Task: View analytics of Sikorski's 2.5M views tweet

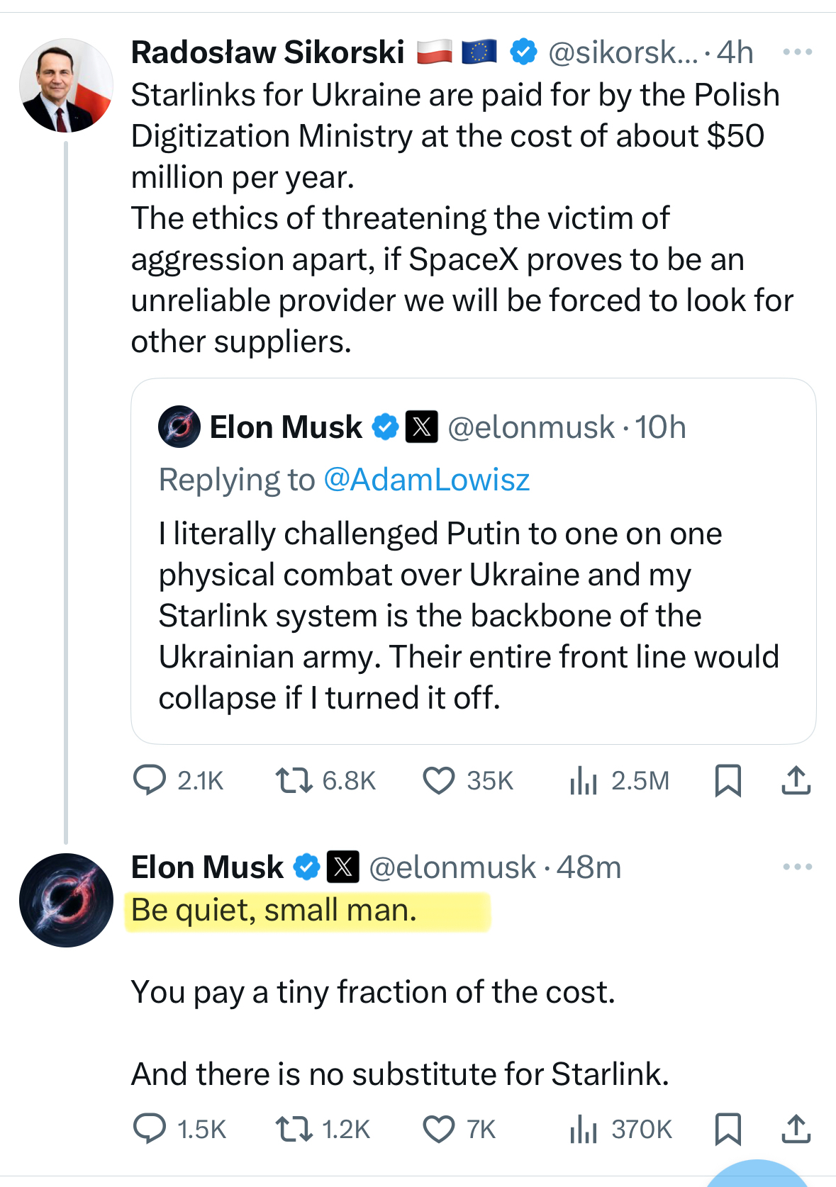Action: click(584, 780)
